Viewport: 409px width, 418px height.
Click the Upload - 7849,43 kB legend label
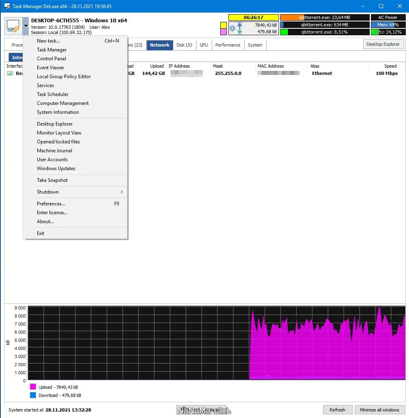(58, 387)
